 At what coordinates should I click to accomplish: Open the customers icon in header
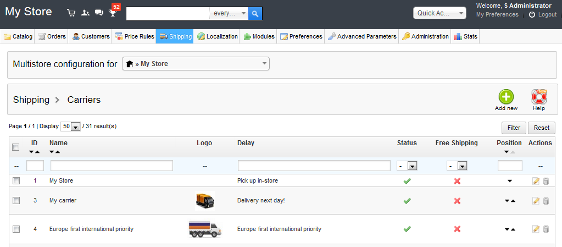point(85,13)
